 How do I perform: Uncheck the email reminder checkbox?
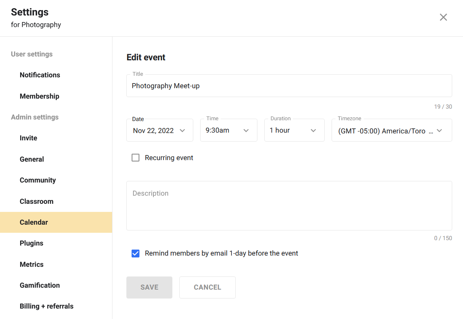point(135,253)
